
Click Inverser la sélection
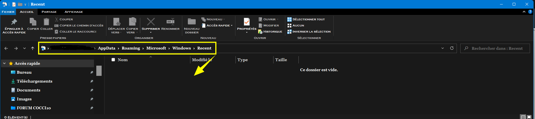[x=309, y=31]
